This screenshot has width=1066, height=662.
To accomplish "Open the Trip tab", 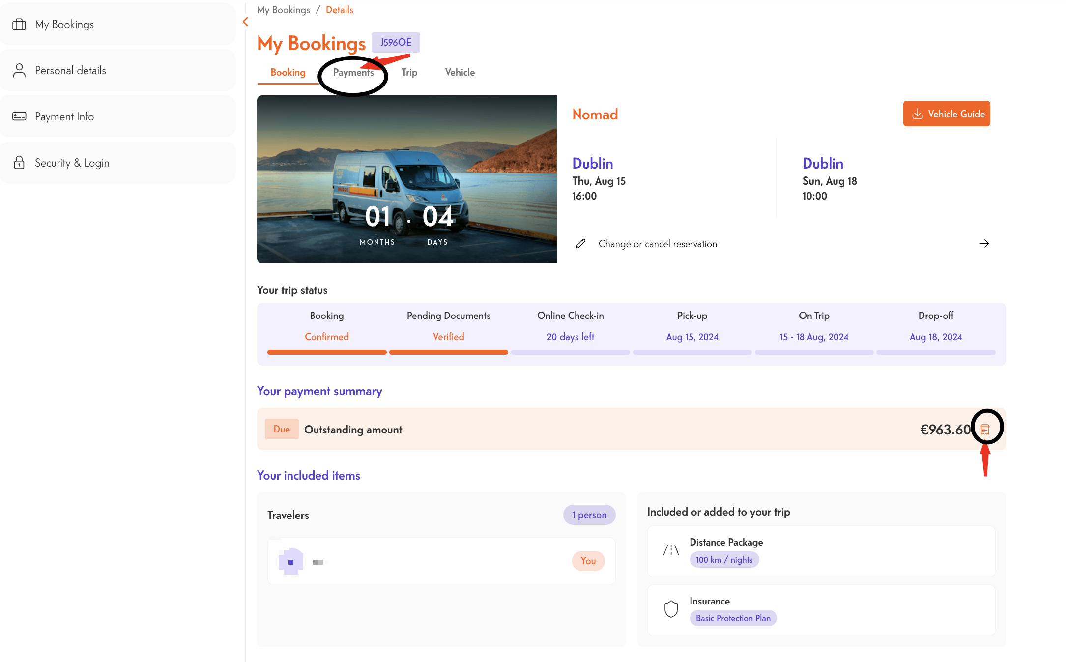I will (x=409, y=73).
